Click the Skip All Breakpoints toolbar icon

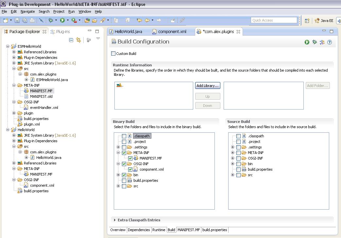(x=41, y=21)
